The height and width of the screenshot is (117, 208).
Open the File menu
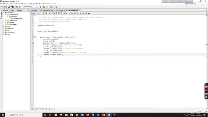click(x=1, y=4)
